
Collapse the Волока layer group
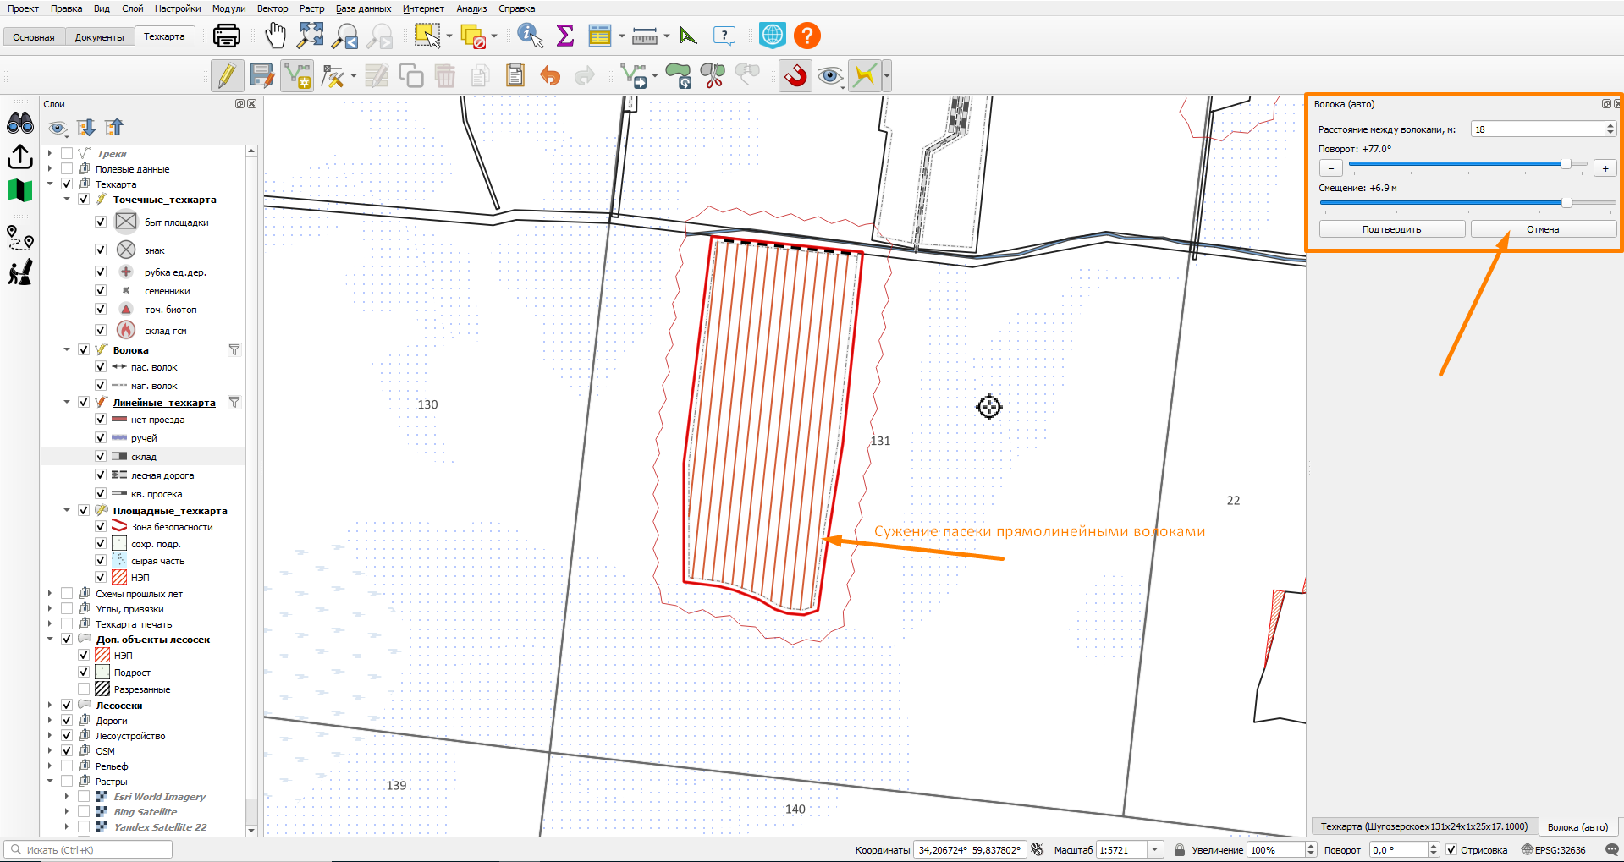tap(67, 350)
